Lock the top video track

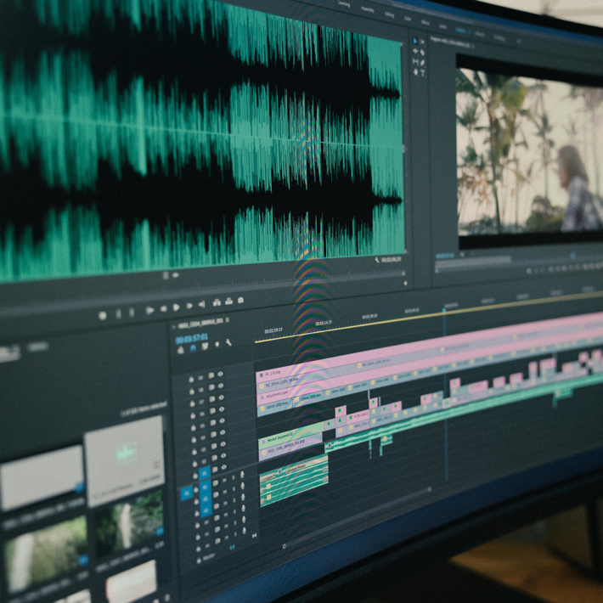[x=191, y=380]
